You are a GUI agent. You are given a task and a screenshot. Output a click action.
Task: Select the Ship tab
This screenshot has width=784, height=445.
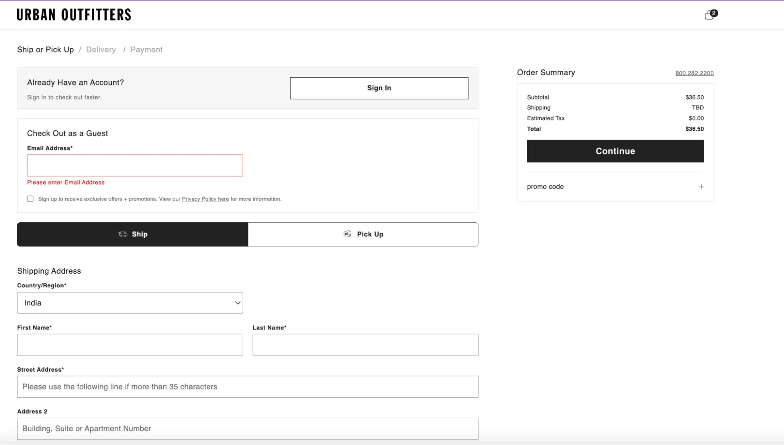tap(133, 234)
